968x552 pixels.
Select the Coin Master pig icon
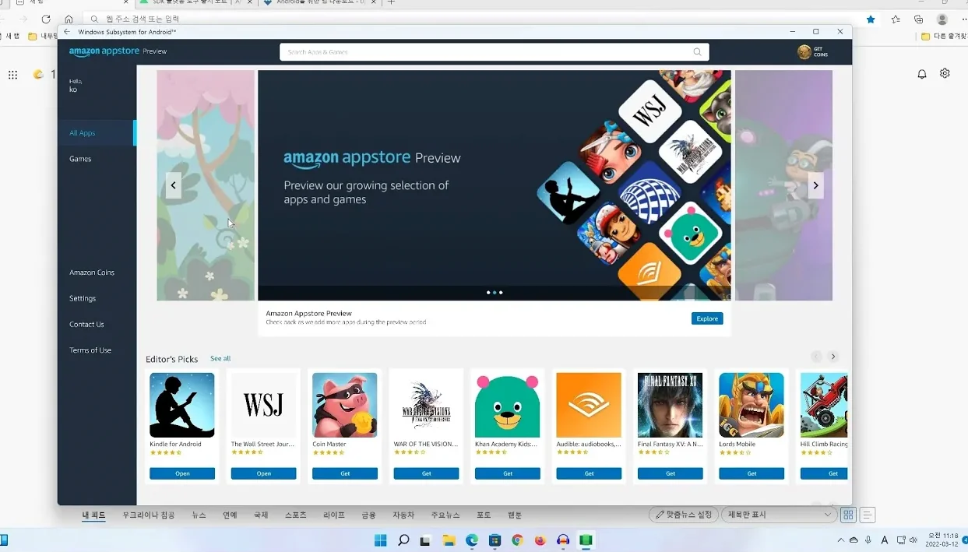[x=345, y=405]
